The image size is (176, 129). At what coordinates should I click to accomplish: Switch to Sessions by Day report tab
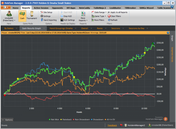point(137,28)
